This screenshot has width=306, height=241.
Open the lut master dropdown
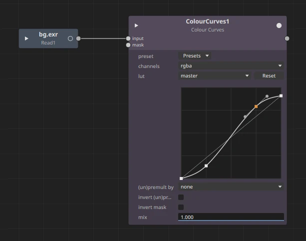pyautogui.click(x=215, y=76)
